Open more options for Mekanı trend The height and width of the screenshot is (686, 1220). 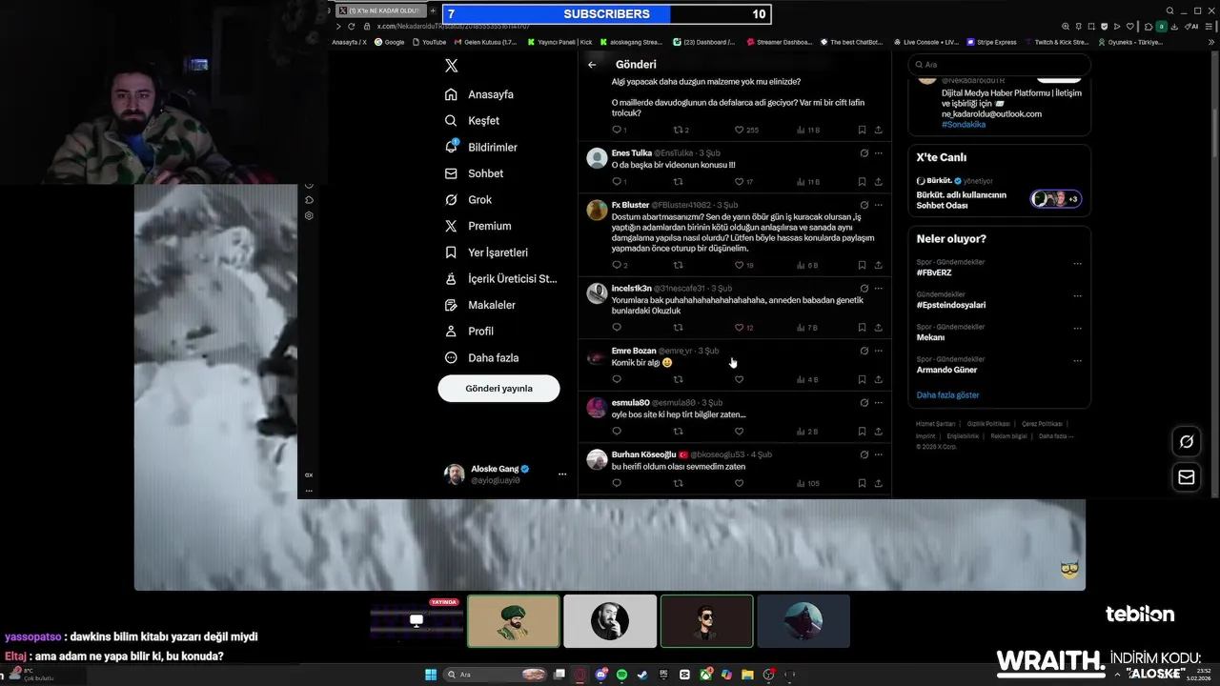[1078, 329]
